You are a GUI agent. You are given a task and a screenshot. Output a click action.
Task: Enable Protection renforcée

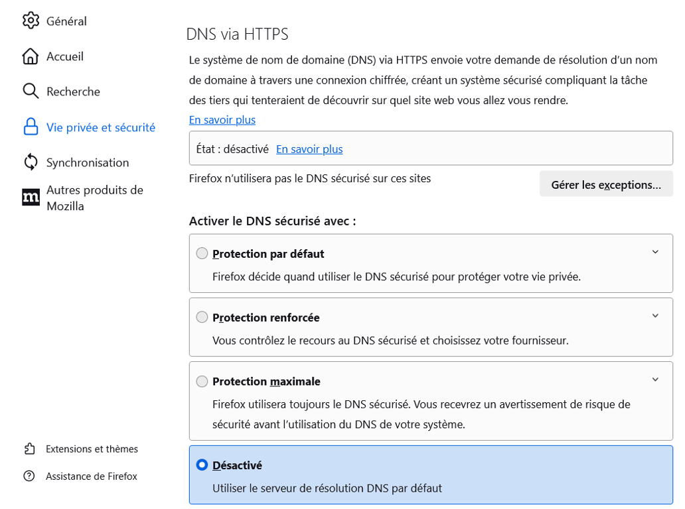pyautogui.click(x=202, y=317)
